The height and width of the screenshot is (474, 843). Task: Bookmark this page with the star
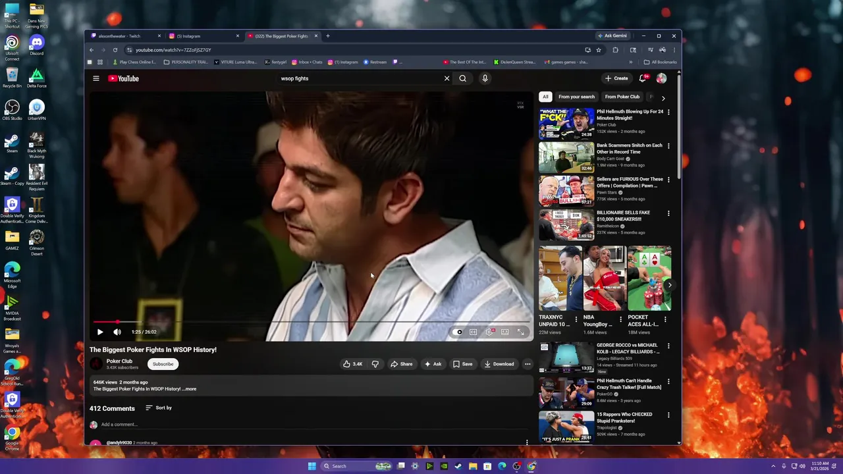(599, 50)
